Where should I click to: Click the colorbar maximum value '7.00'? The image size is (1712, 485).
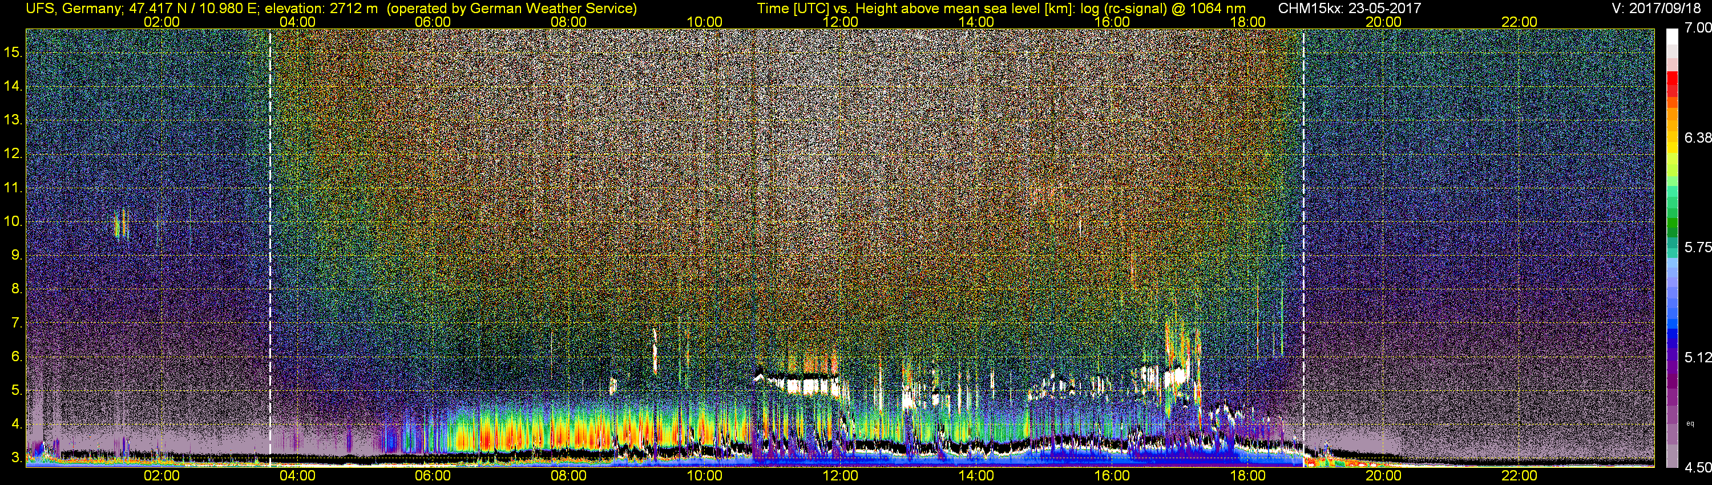point(1697,28)
